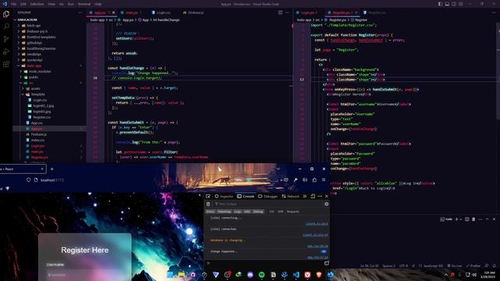
Task: Switch to Debugger devtools tab
Action: point(268,196)
